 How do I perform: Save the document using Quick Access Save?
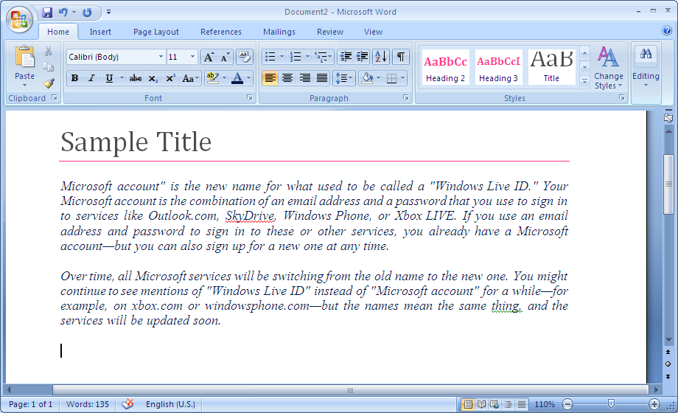[x=47, y=12]
